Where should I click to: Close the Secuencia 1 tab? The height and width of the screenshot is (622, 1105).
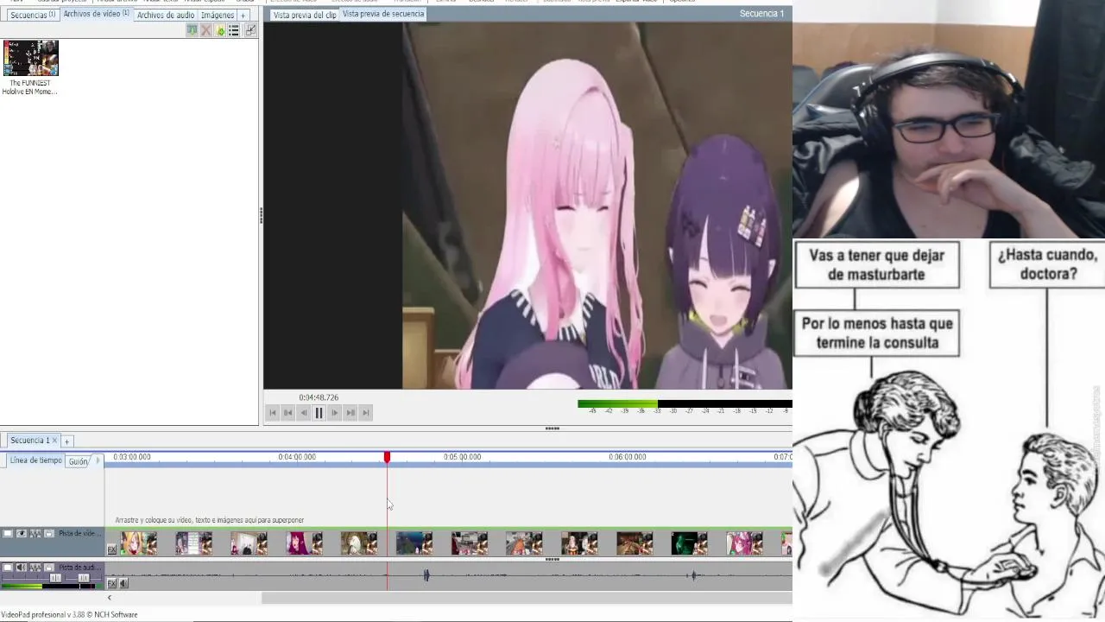click(54, 441)
